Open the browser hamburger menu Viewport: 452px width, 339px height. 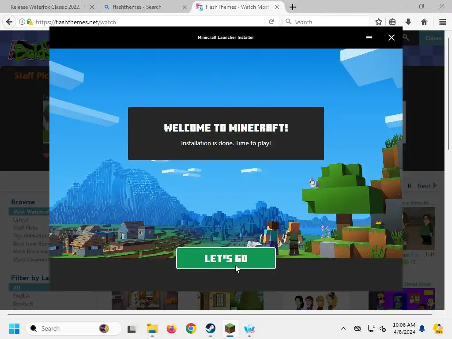(x=442, y=22)
